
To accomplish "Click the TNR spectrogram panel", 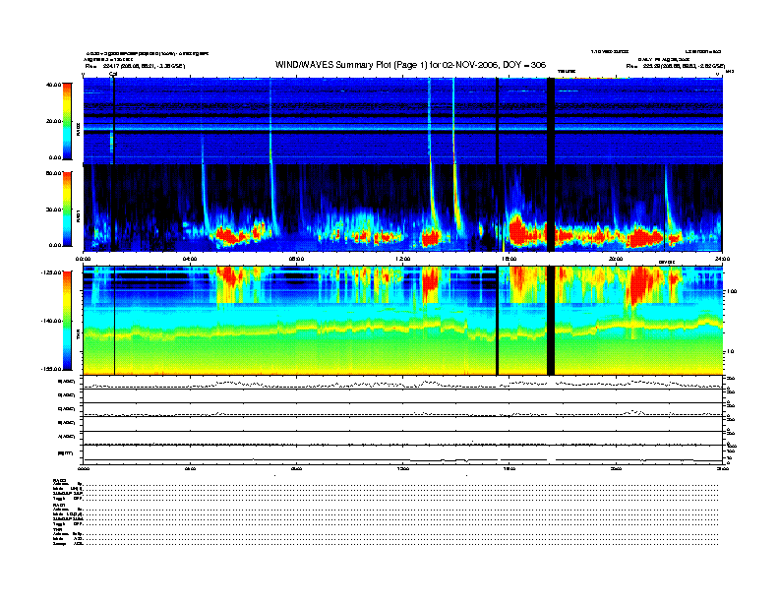I will tap(402, 321).
